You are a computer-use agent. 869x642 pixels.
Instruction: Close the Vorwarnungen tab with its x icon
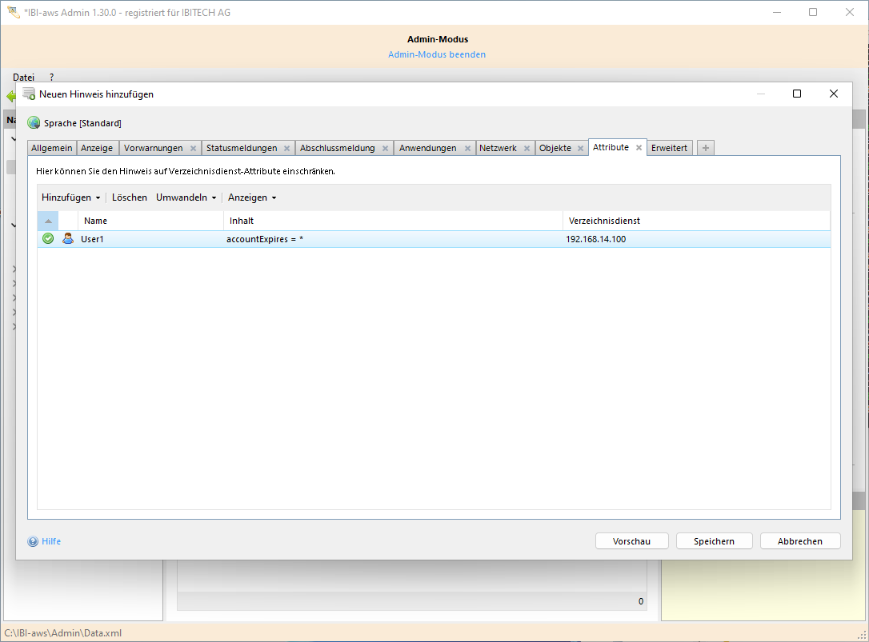[193, 149]
